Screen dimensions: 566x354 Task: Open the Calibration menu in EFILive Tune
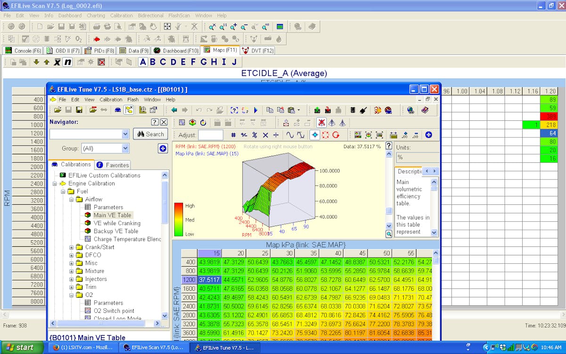(x=111, y=100)
